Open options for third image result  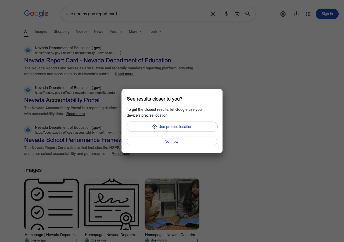197,240
